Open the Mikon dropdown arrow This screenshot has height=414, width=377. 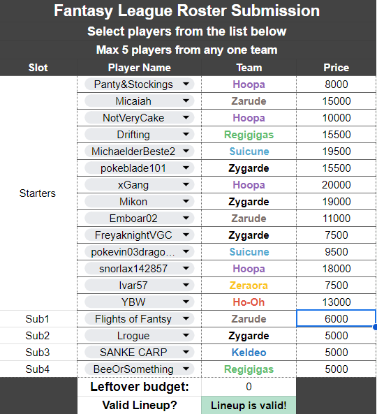[x=186, y=202]
